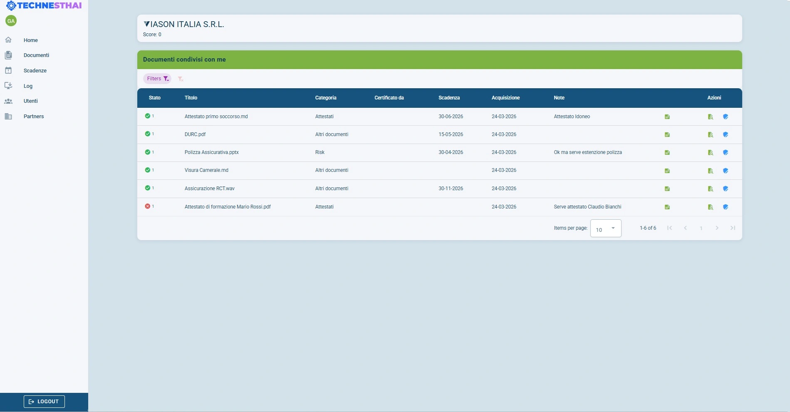Image resolution: width=790 pixels, height=412 pixels.
Task: Click shield icon for Assicurazione RCT.wav
Action: tap(725, 189)
